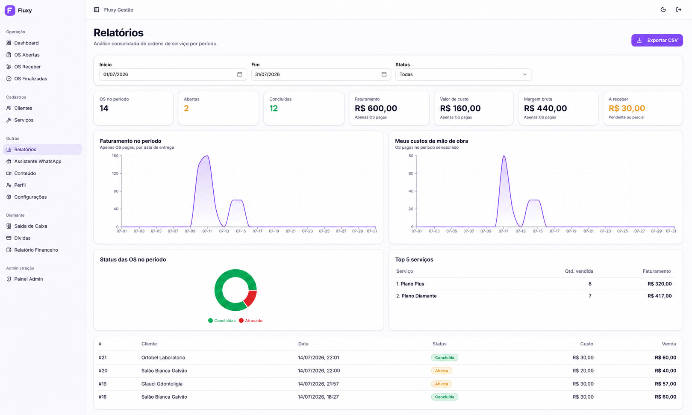
Task: Click the Serviços wrench icon
Action: (9, 120)
